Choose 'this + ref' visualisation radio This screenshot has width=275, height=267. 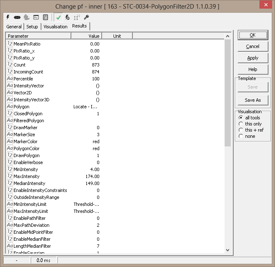[x=241, y=130]
